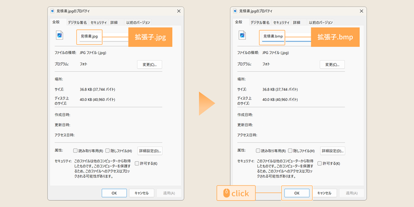Open the デジタル署名 tab in right dialog
Viewport: 414px width, 207px height.
[260, 23]
